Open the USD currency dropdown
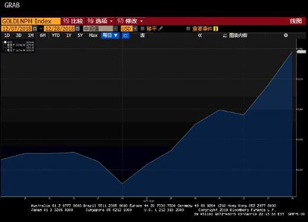This screenshot has width=308, height=222. pyautogui.click(x=135, y=28)
